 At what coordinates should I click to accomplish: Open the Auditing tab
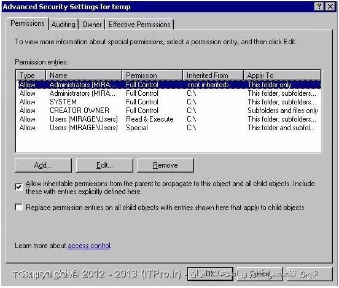[x=63, y=25]
